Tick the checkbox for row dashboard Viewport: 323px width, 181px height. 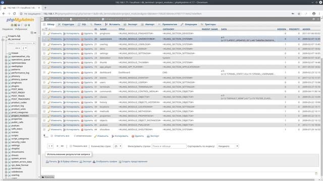[x=44, y=72]
